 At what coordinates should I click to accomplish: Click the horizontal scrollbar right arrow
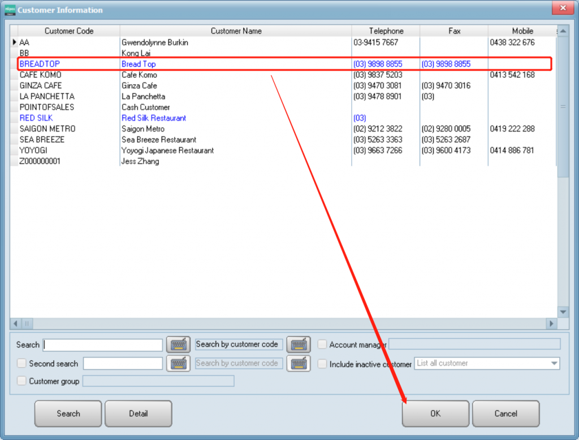(551, 324)
